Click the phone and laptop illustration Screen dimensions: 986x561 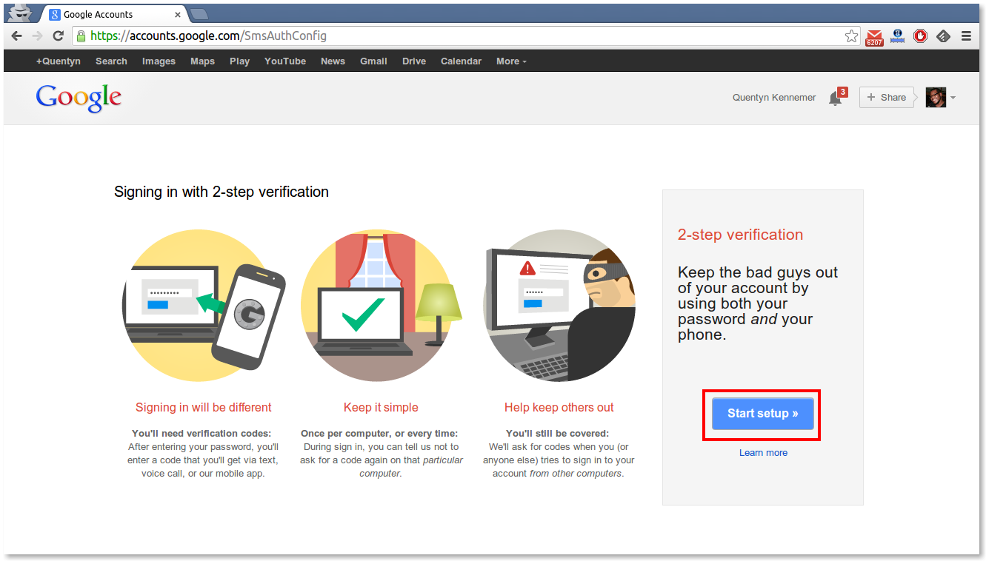coord(204,305)
